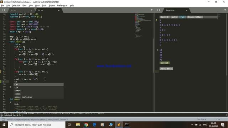
Task: Open the Edit menu
Action: pyautogui.click(x=8, y=6)
